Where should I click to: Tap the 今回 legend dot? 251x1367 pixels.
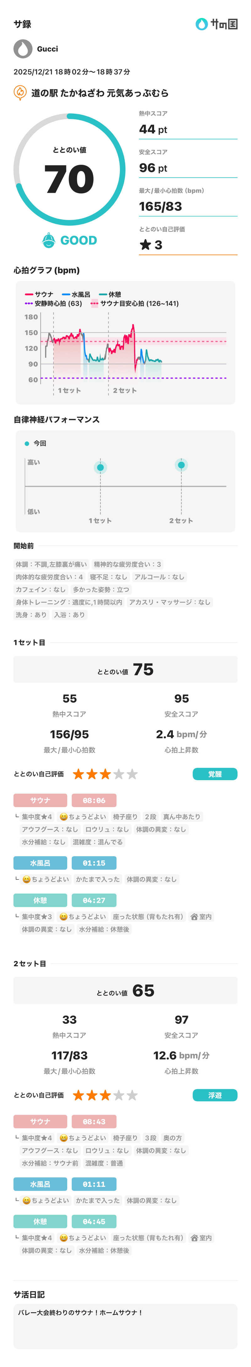[x=27, y=443]
